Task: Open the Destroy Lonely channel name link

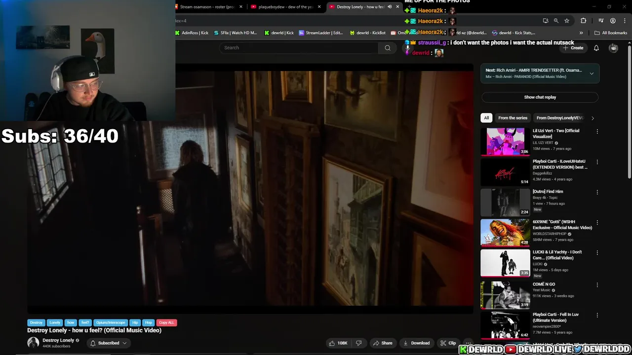Action: [58, 340]
